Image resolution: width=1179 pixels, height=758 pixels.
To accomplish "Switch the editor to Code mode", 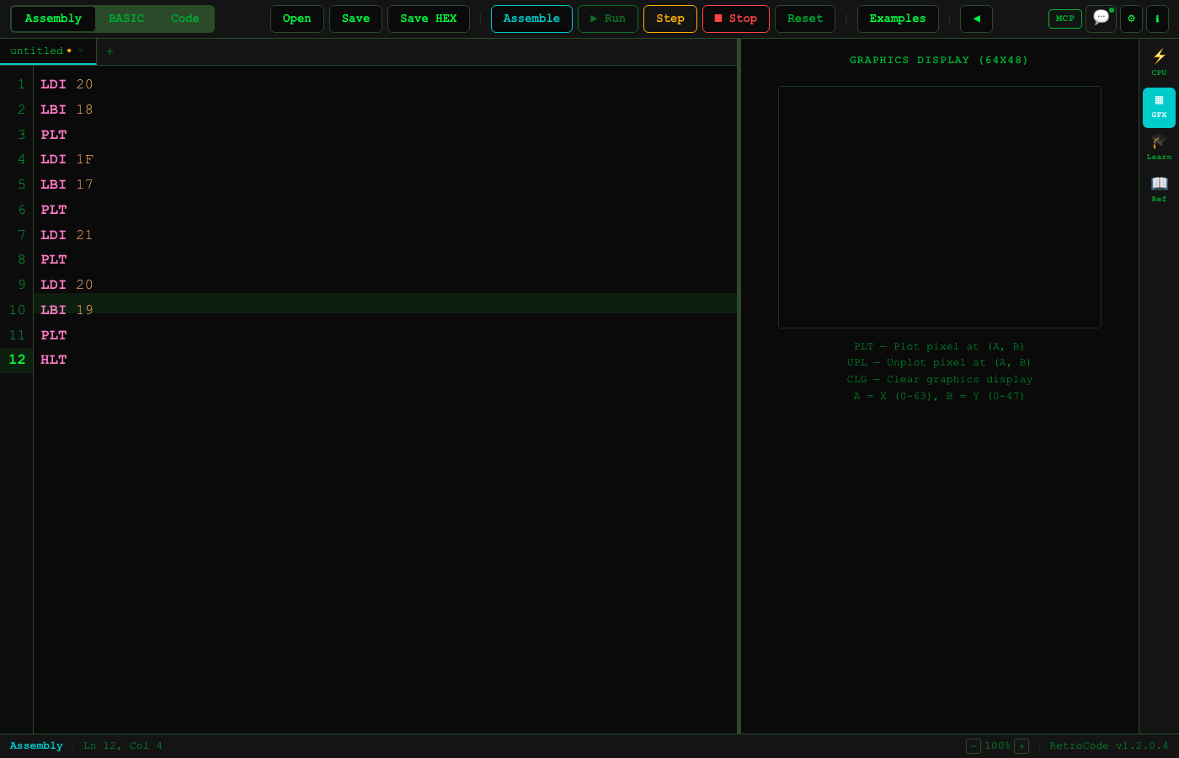I will 184,18.
